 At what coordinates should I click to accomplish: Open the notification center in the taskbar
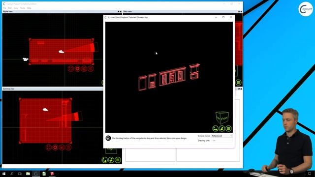pos(310,174)
